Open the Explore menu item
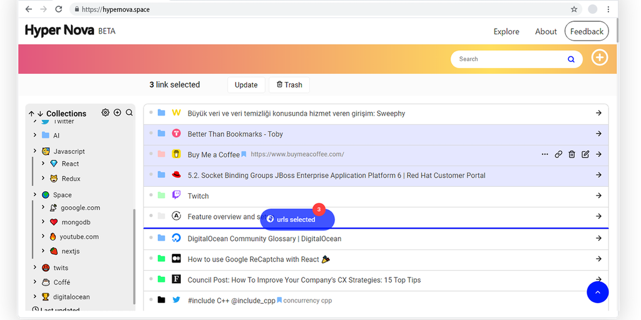The image size is (641, 320). click(506, 31)
